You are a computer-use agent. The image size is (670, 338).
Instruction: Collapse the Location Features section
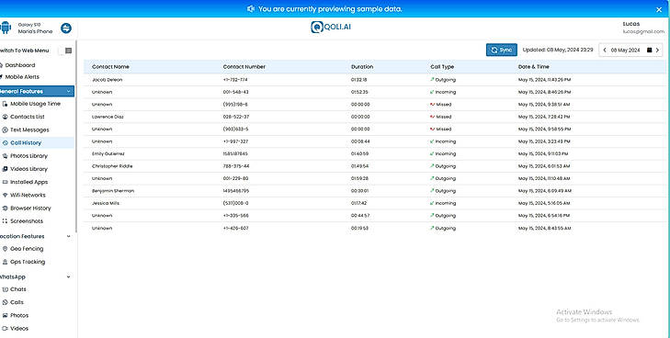[68, 236]
